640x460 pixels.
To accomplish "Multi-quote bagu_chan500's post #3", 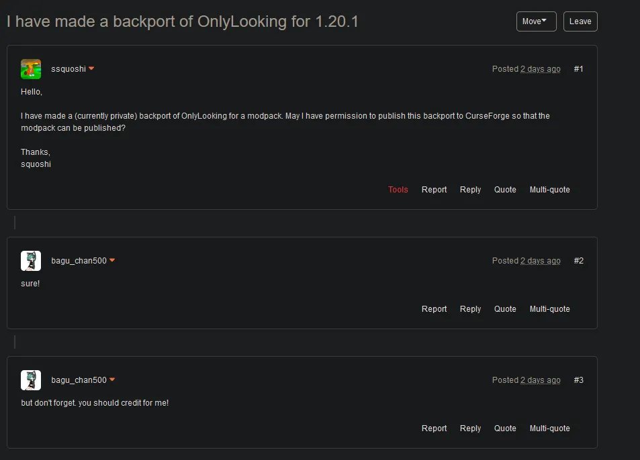I will pyautogui.click(x=549, y=428).
